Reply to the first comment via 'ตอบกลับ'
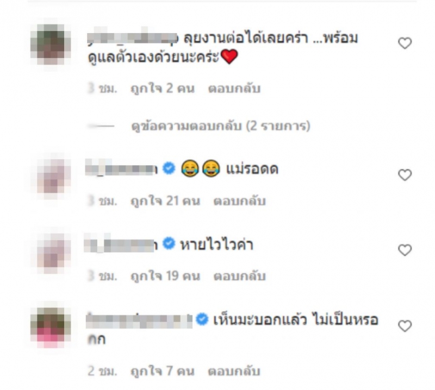435x390 pixels. 234,89
